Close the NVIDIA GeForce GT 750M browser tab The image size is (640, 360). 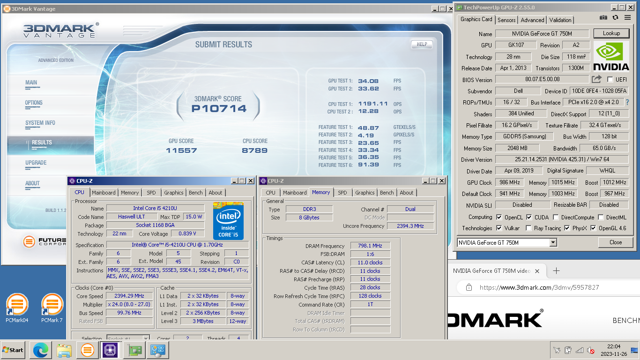(537, 271)
